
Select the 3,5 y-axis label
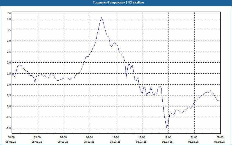click(x=9, y=30)
